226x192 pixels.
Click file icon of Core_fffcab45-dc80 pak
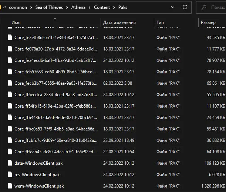10,152
